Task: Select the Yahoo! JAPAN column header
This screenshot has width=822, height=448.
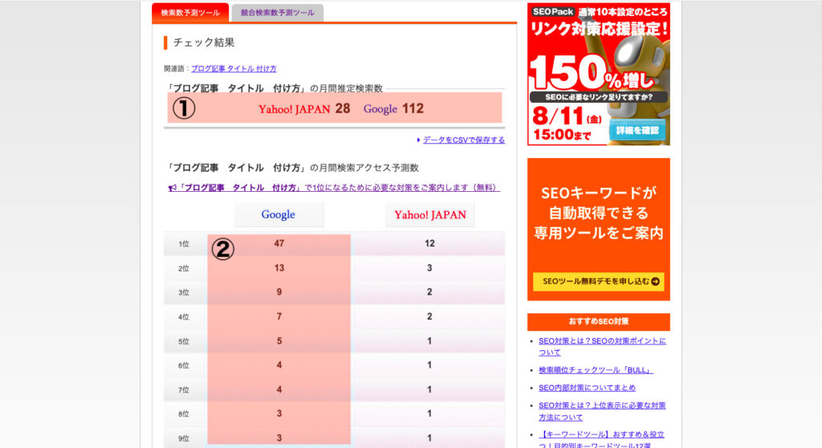Action: [x=430, y=214]
